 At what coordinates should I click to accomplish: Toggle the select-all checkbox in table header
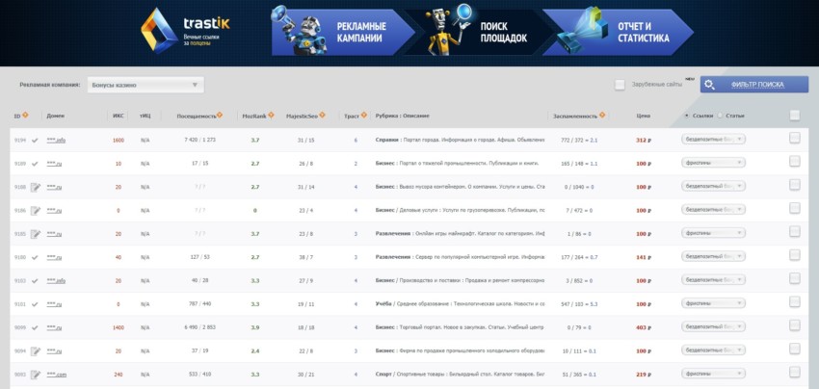point(795,116)
